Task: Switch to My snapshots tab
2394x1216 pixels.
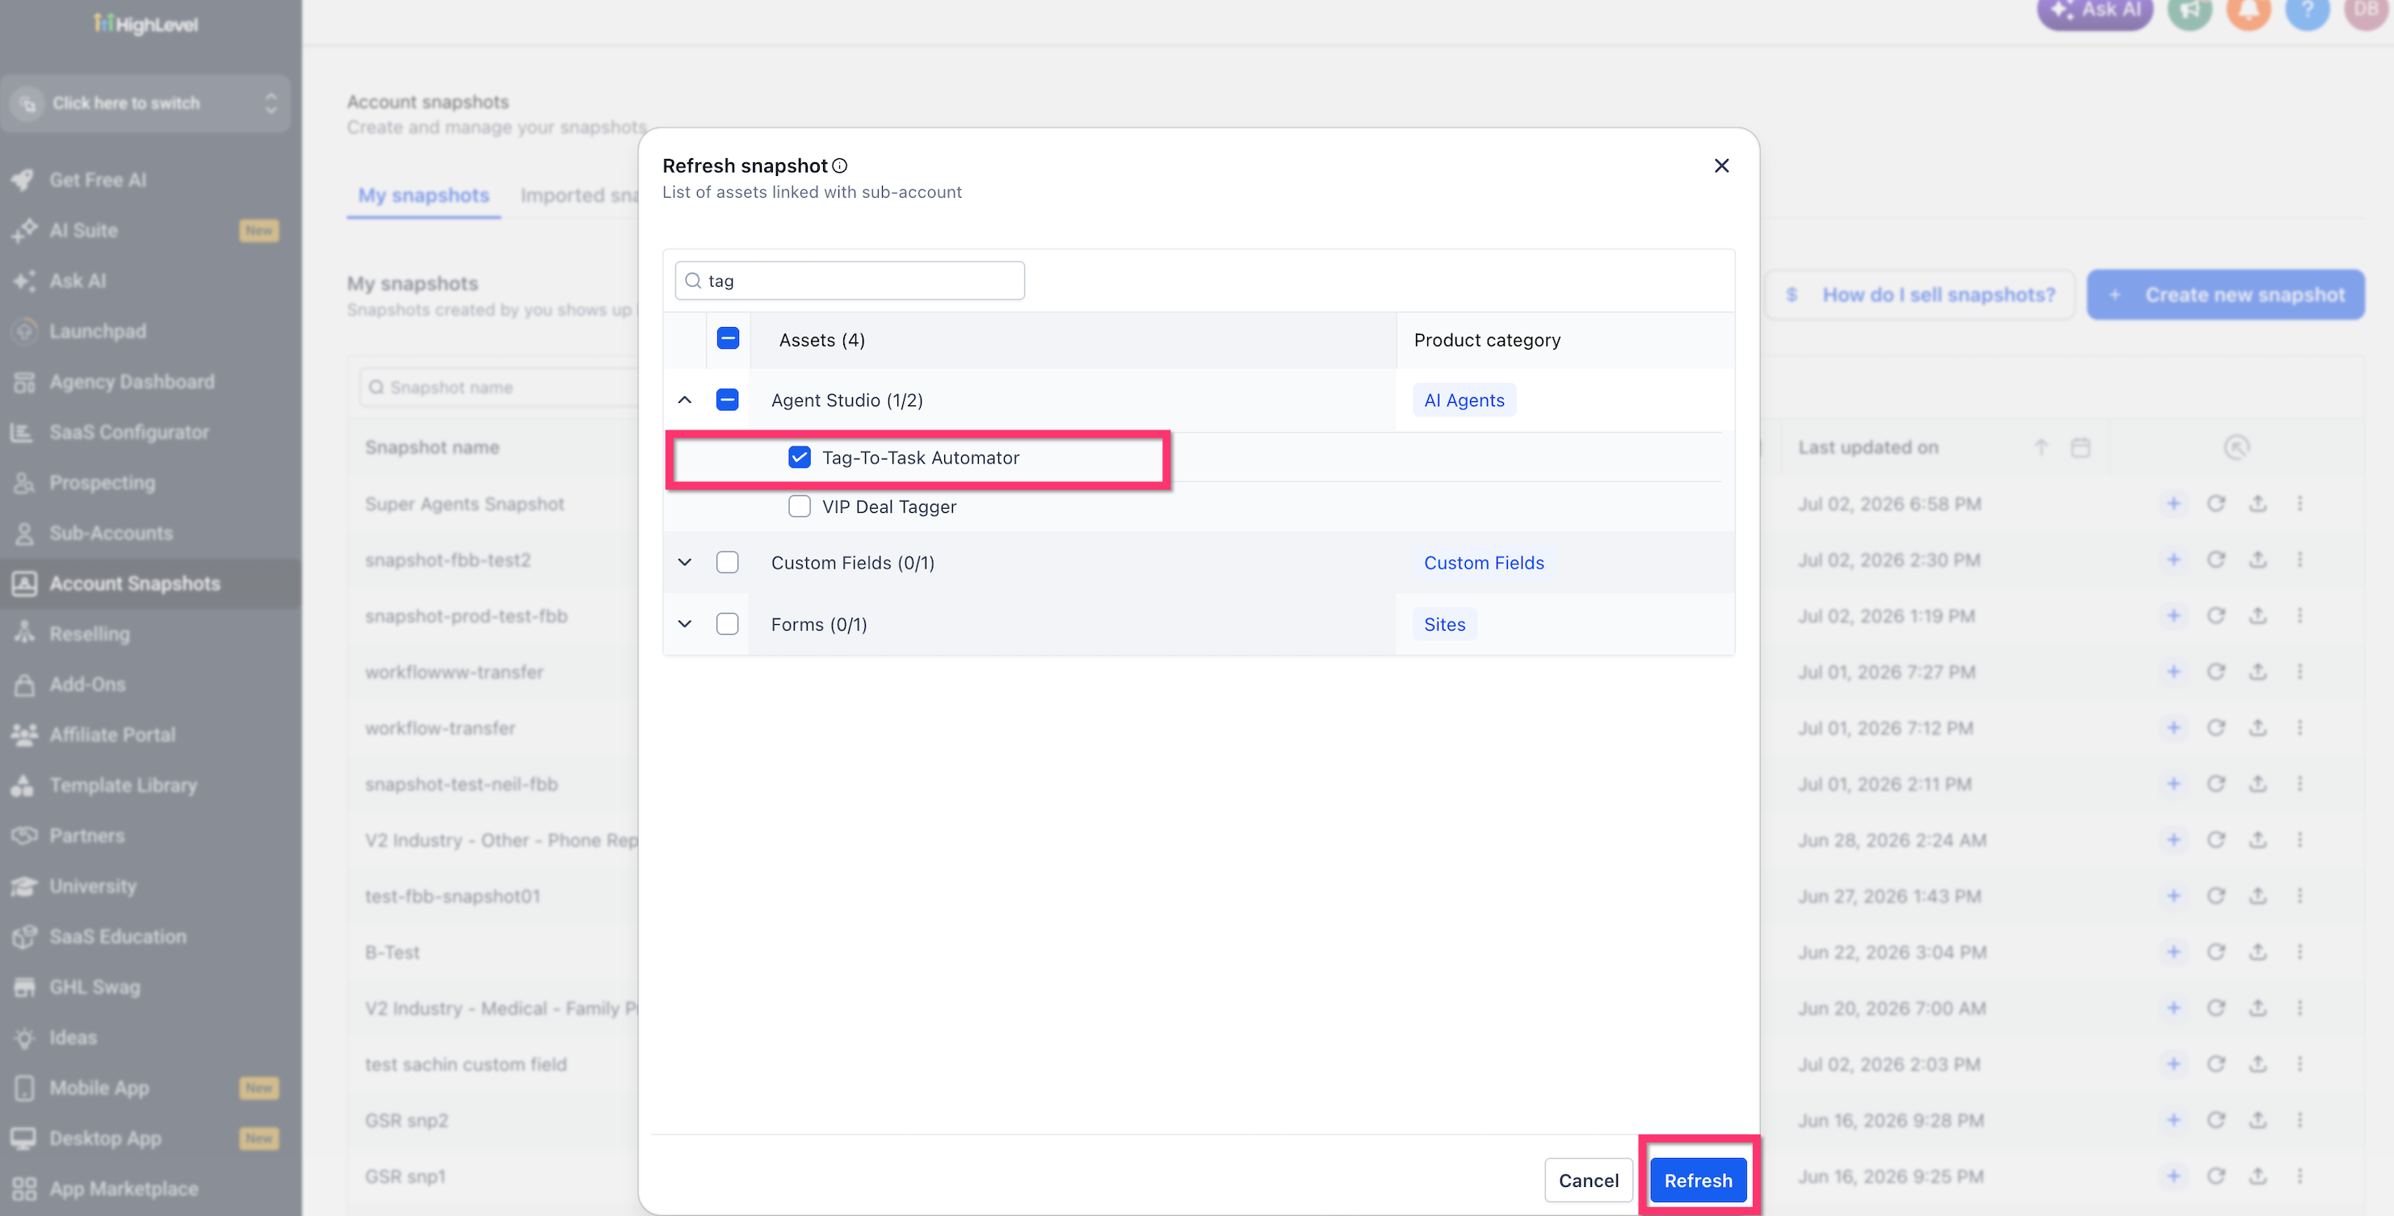Action: point(424,195)
